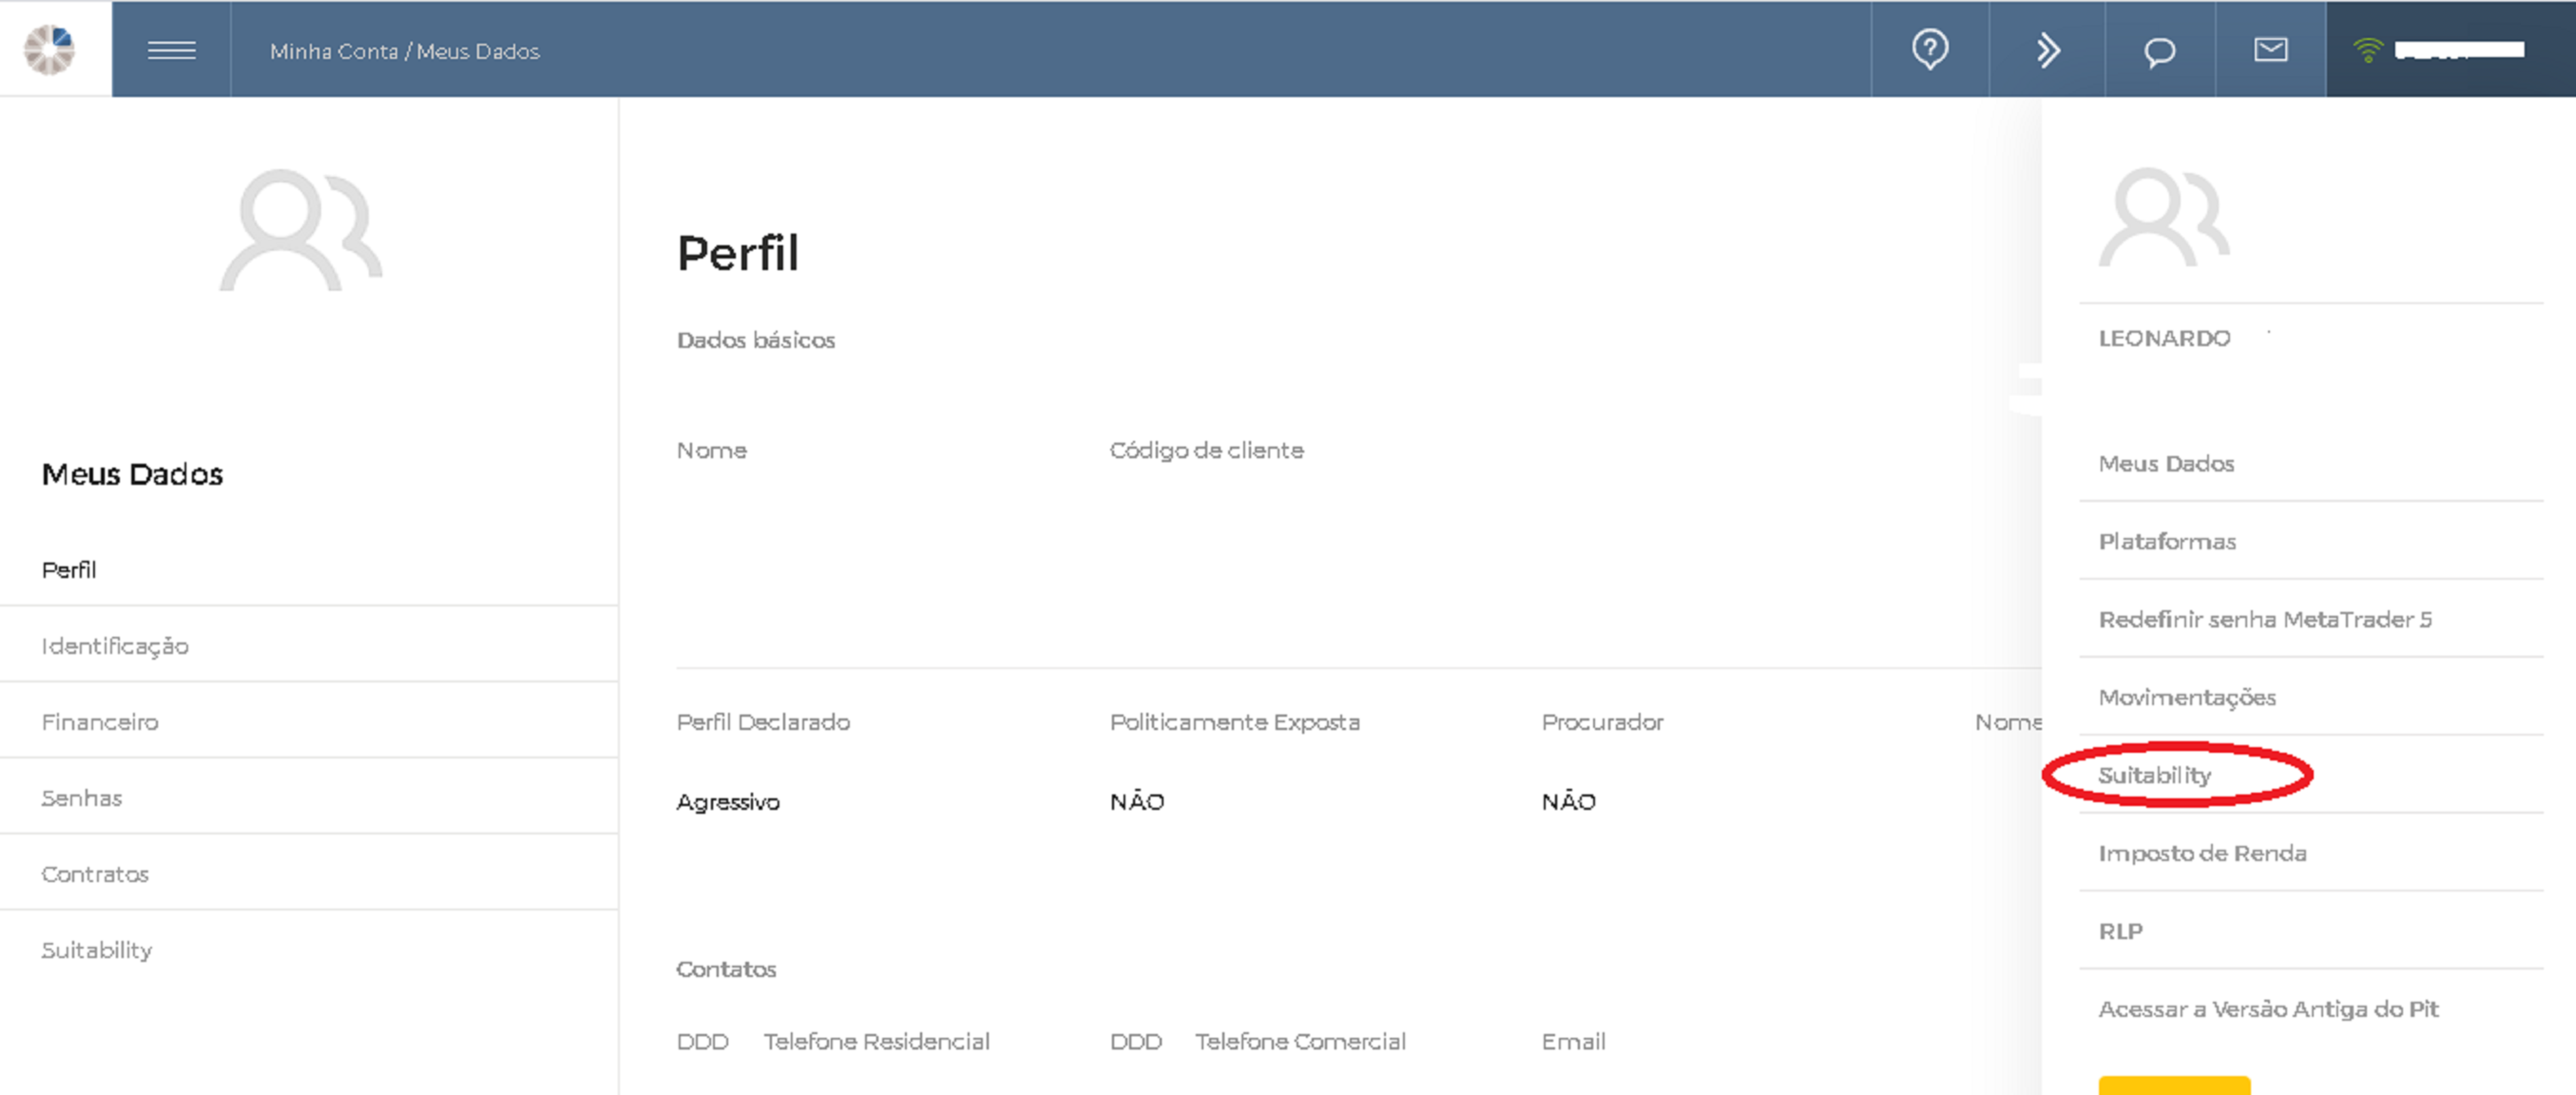The width and height of the screenshot is (2576, 1095).
Task: Click the double chevron arrow icon
Action: 2047,50
